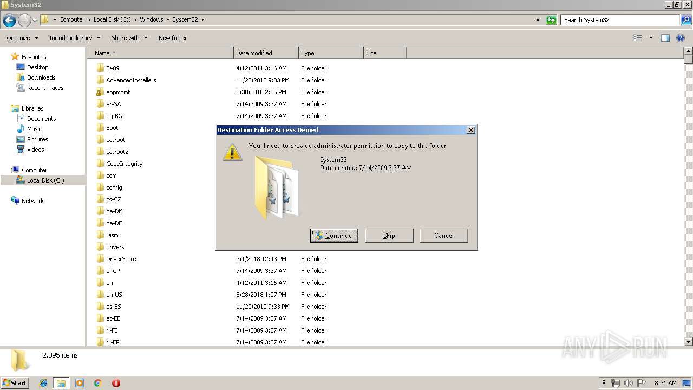This screenshot has width=693, height=390.
Task: Click the volume speaker tray icon
Action: pos(629,383)
